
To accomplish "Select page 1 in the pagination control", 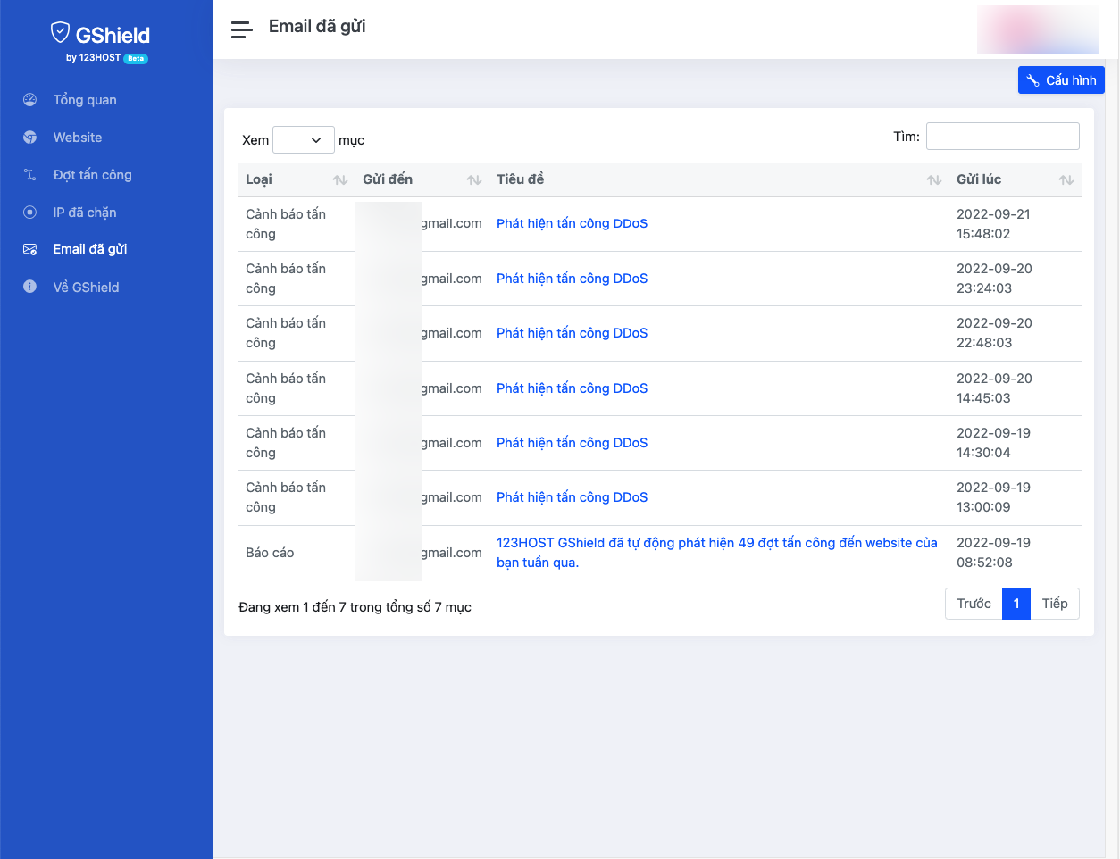I will (x=1016, y=604).
